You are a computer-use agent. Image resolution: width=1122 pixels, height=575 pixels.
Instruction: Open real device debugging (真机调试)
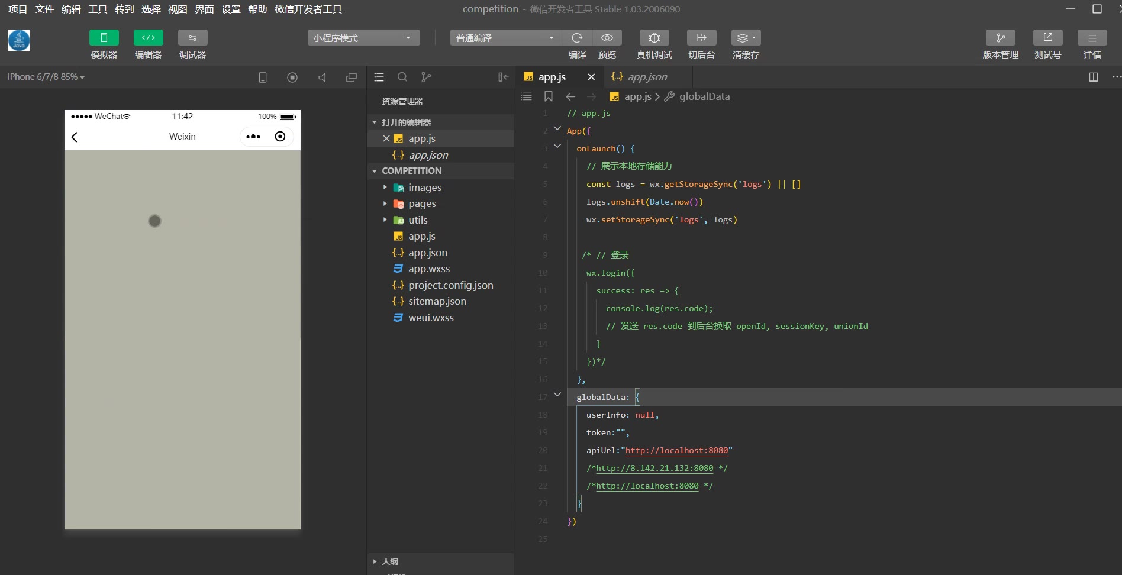(654, 38)
